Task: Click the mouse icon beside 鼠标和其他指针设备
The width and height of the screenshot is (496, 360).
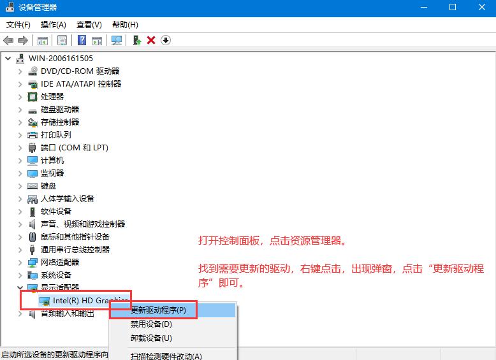Action: click(x=33, y=237)
